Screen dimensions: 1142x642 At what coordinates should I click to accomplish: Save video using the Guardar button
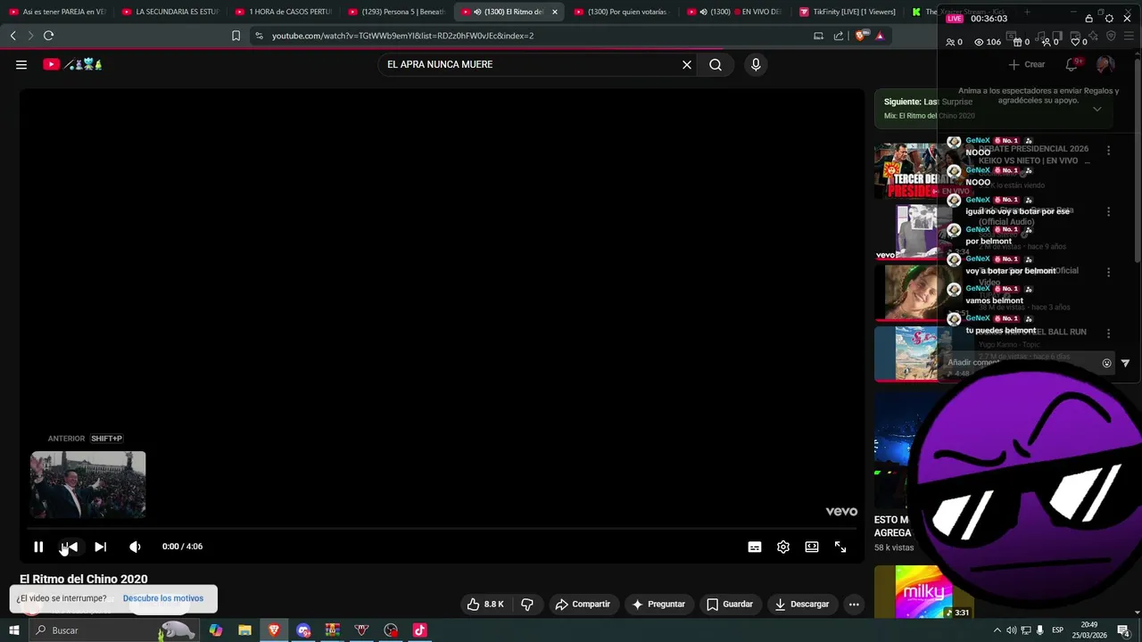[730, 604]
